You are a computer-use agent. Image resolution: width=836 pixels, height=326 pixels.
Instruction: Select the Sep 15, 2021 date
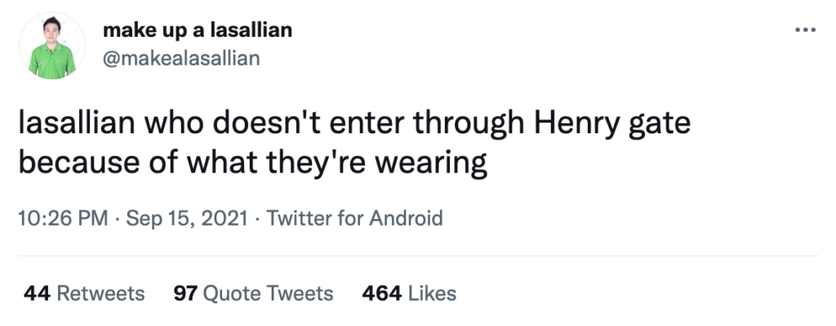pos(187,218)
